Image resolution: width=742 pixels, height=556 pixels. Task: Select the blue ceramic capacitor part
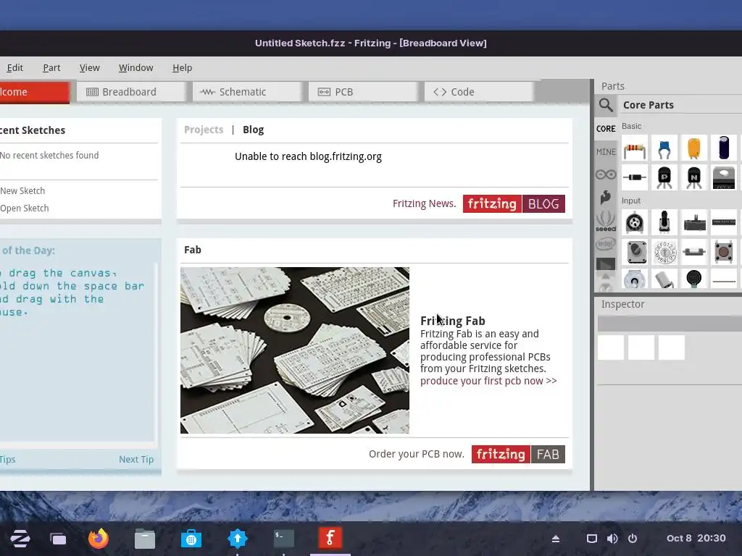click(664, 148)
